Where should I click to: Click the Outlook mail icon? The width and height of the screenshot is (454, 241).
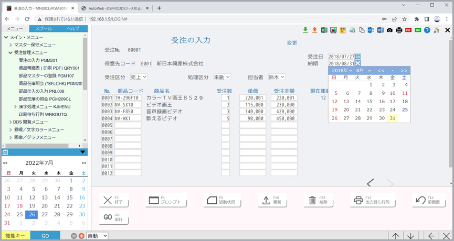371,30
